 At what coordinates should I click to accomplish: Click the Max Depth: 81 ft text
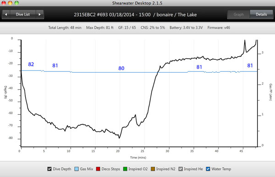tap(100, 27)
